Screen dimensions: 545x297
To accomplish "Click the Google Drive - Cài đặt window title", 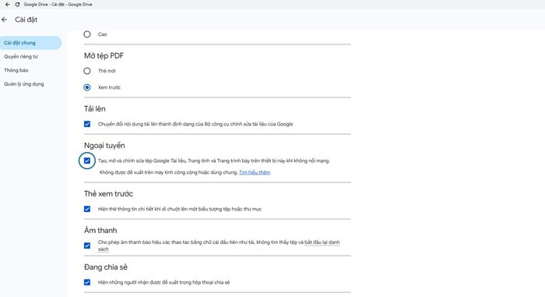I will 58,5.
